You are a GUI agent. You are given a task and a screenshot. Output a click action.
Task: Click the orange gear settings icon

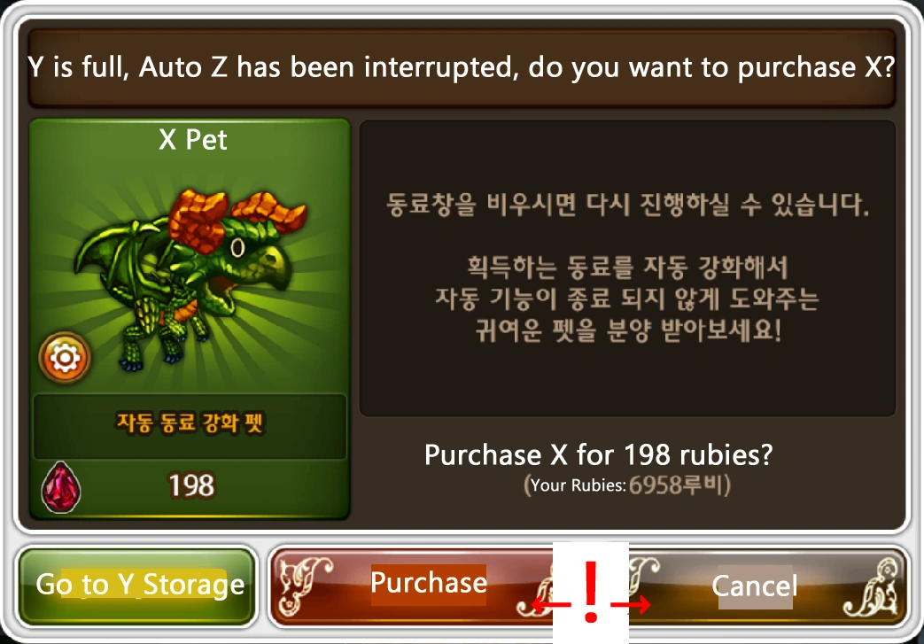point(65,358)
